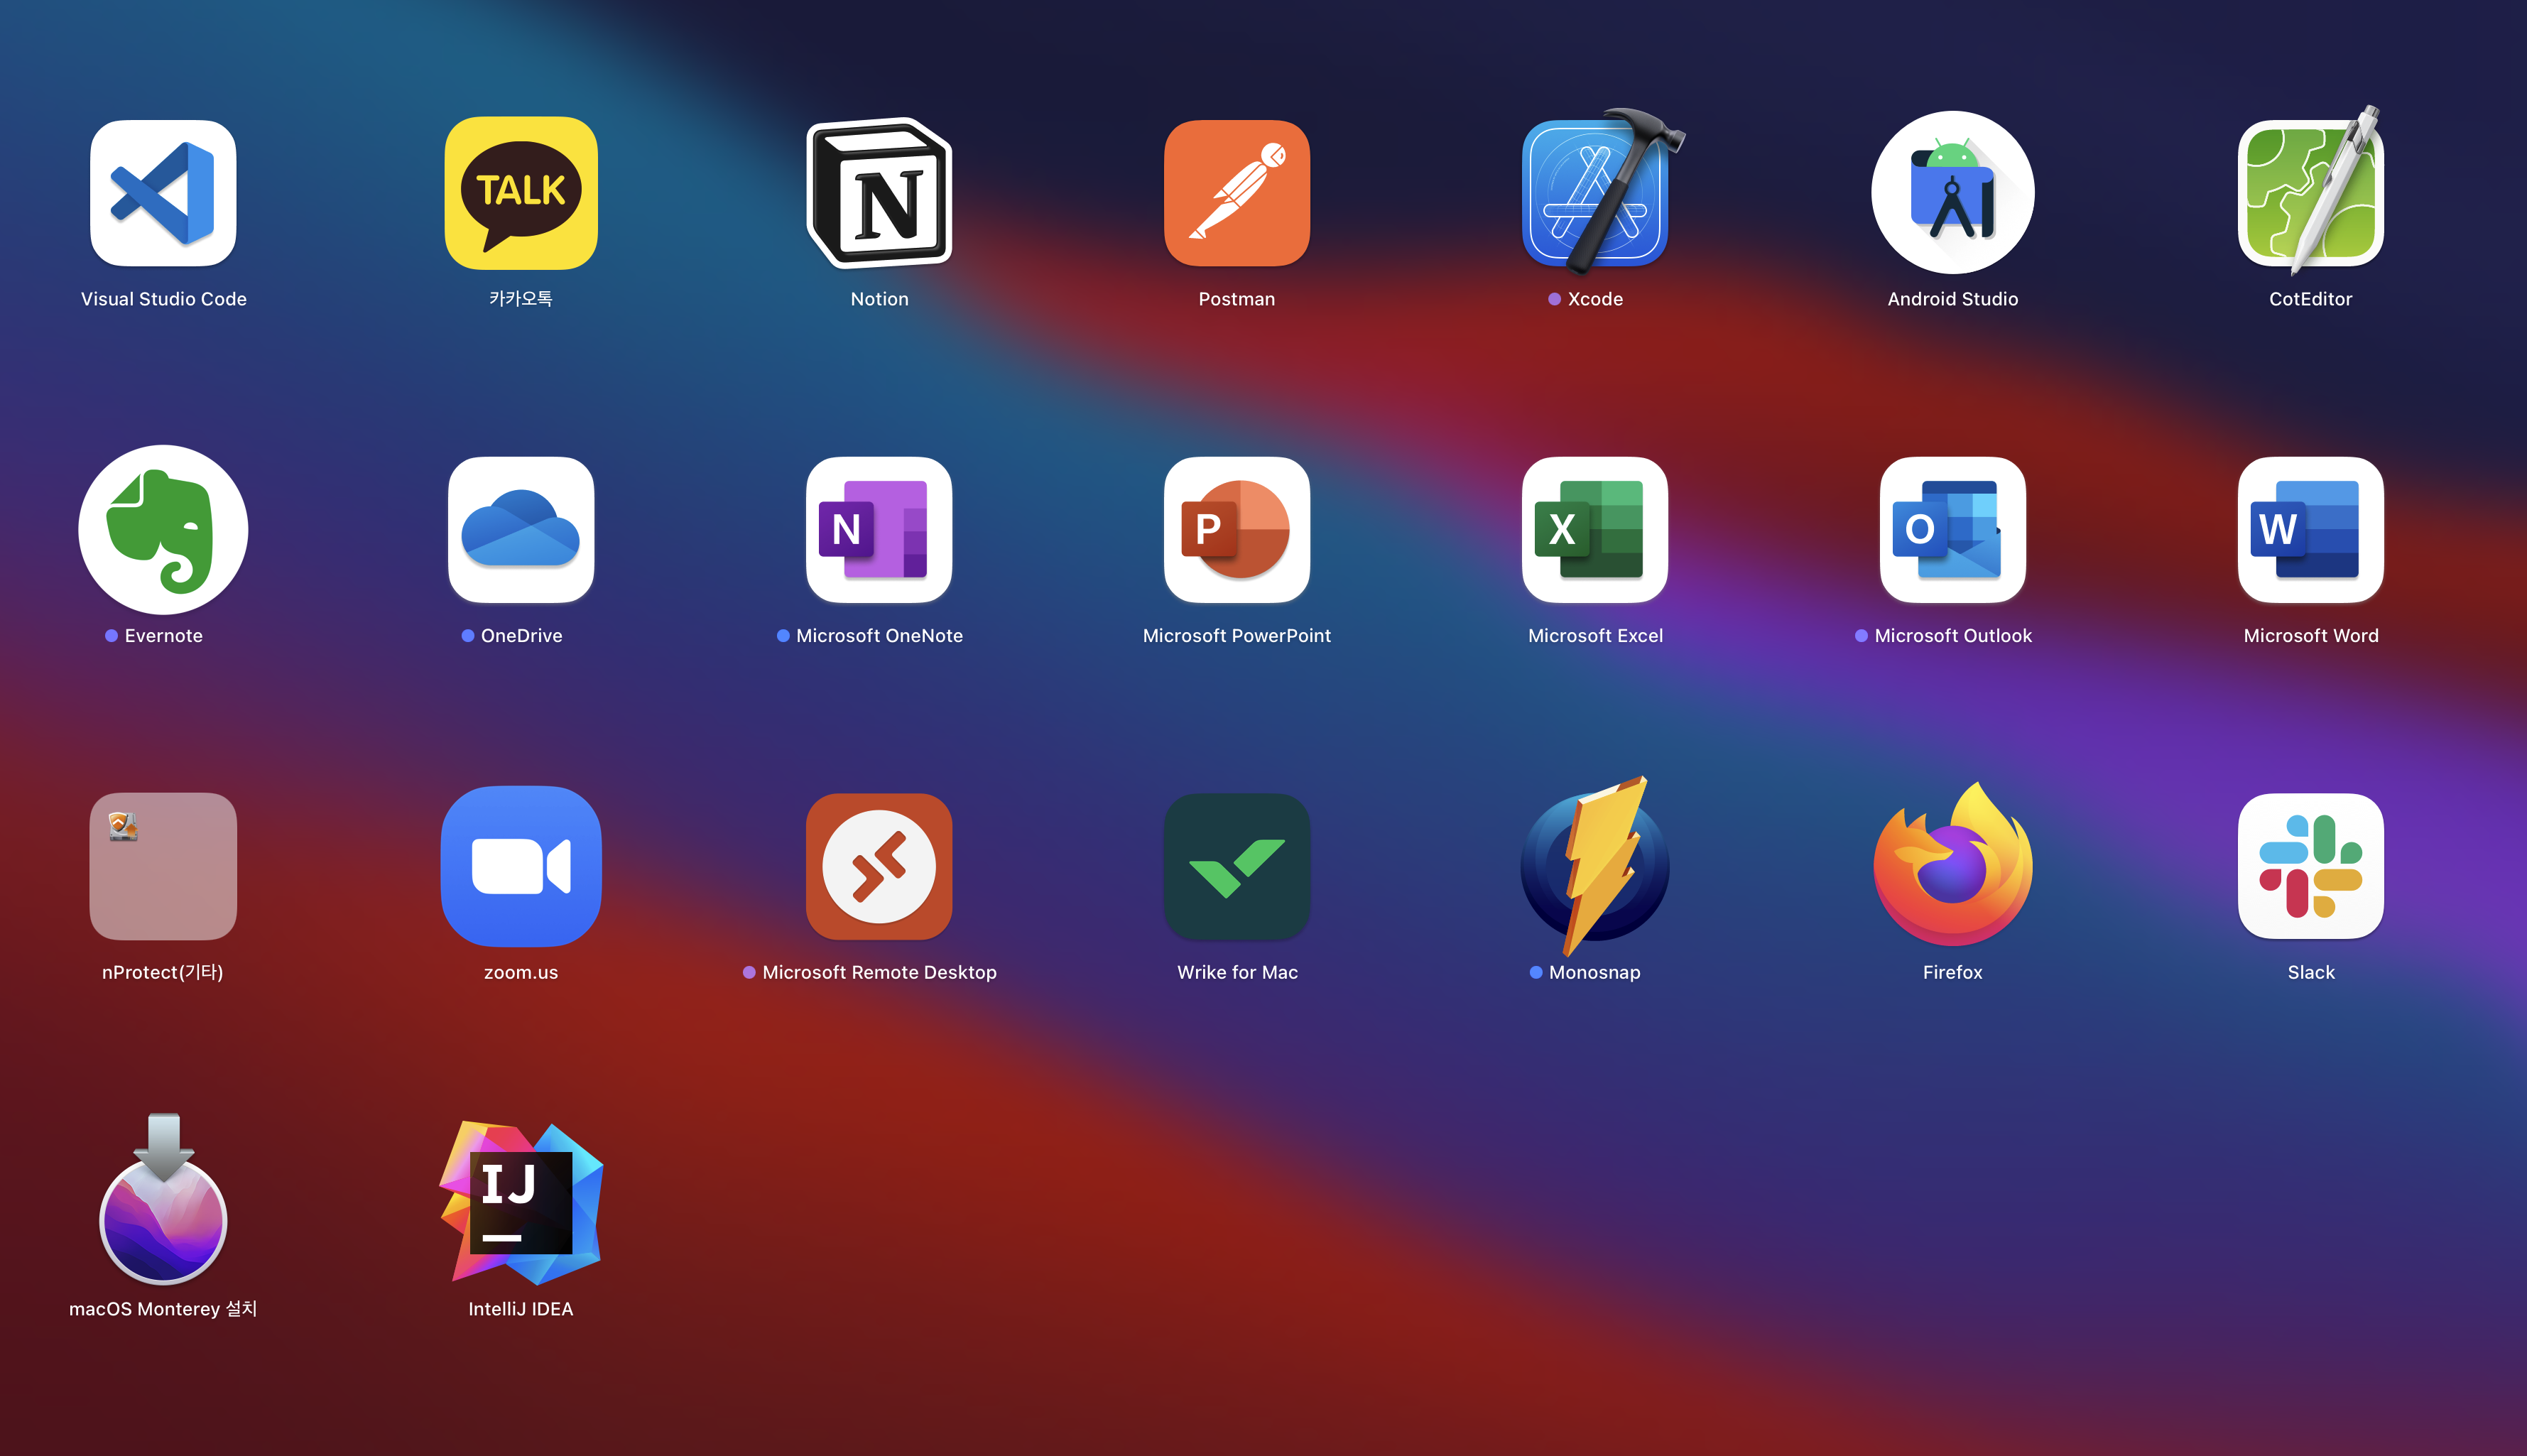2527x1456 pixels.
Task: Open Monosnap lightning icon
Action: (1595, 866)
